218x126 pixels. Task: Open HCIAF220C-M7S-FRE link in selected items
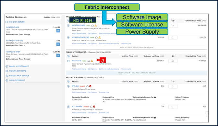(80, 37)
